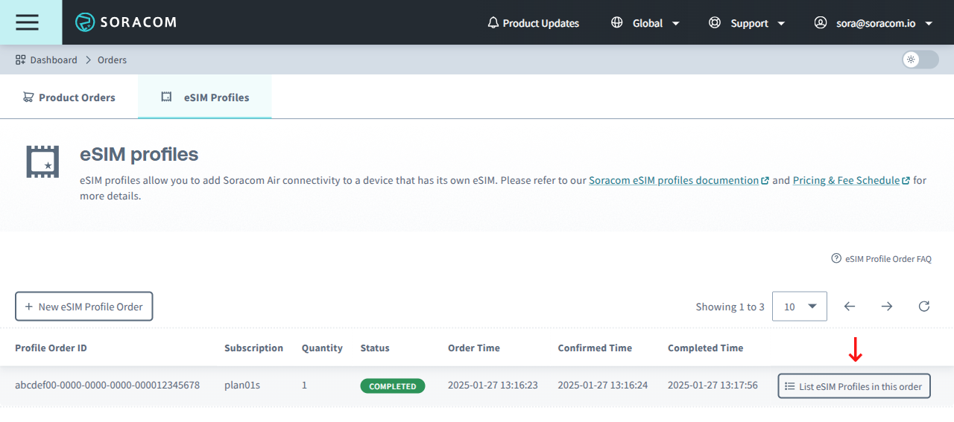
Task: Select the eSIM Profiles tab
Action: click(205, 97)
